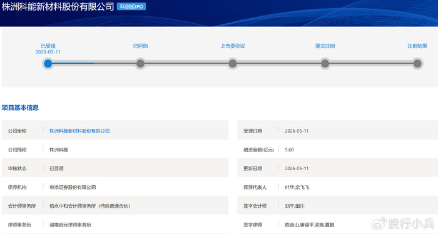Click the 2026-05-11 date under 已受理
The image size is (438, 234).
pos(48,52)
